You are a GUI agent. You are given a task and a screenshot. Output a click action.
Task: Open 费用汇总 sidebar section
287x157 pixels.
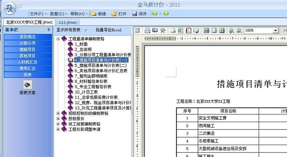28,68
